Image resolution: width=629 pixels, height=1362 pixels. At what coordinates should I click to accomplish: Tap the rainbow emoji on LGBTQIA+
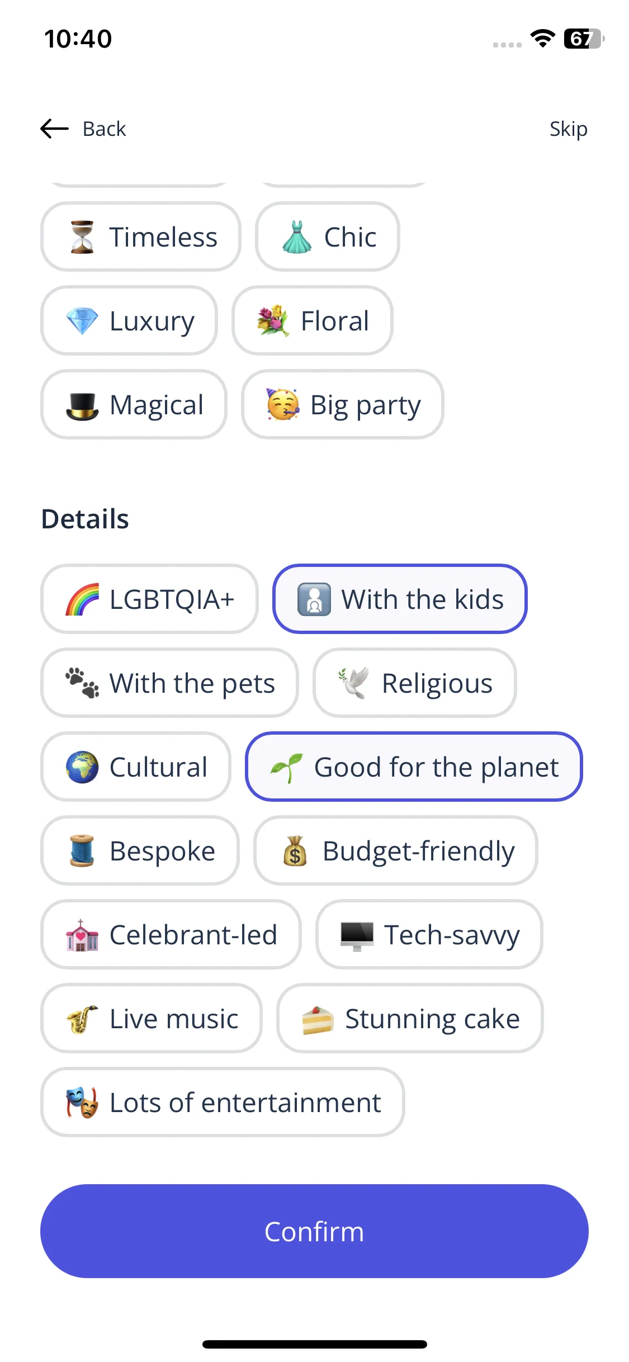coord(82,599)
